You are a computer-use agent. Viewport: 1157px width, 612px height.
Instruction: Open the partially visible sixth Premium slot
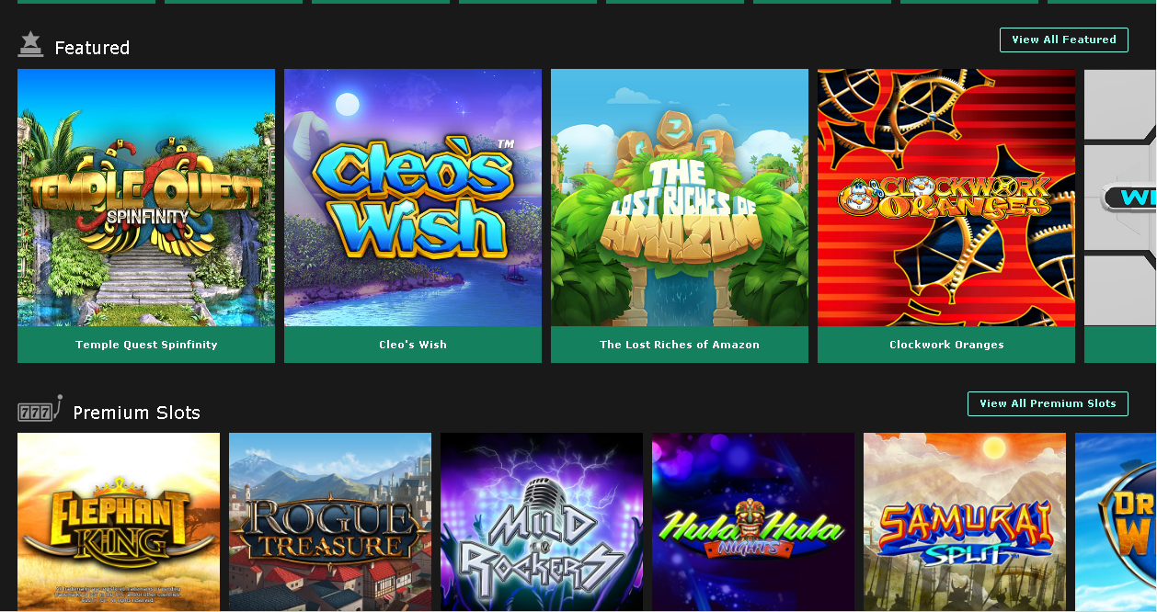pos(1116,522)
